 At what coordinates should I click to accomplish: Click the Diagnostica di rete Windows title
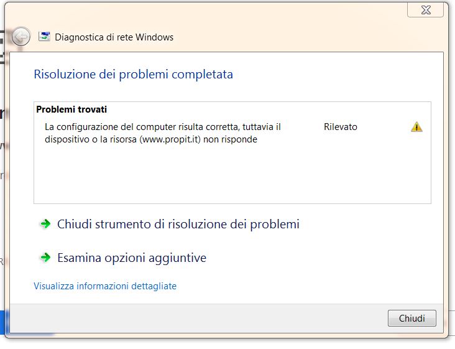click(x=114, y=37)
